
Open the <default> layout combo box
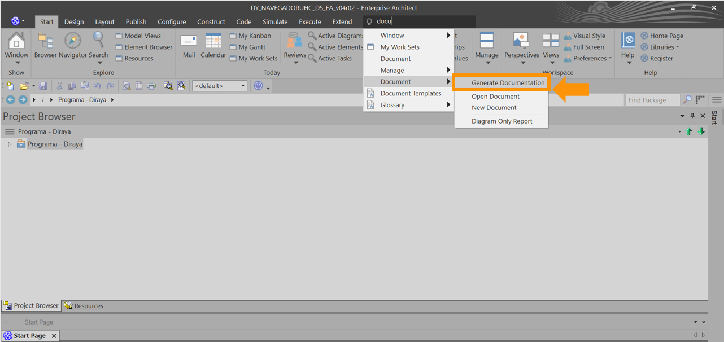pos(220,86)
